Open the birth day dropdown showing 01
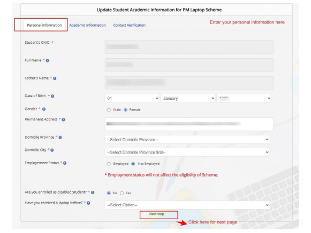The height and width of the screenshot is (233, 311). point(132,98)
